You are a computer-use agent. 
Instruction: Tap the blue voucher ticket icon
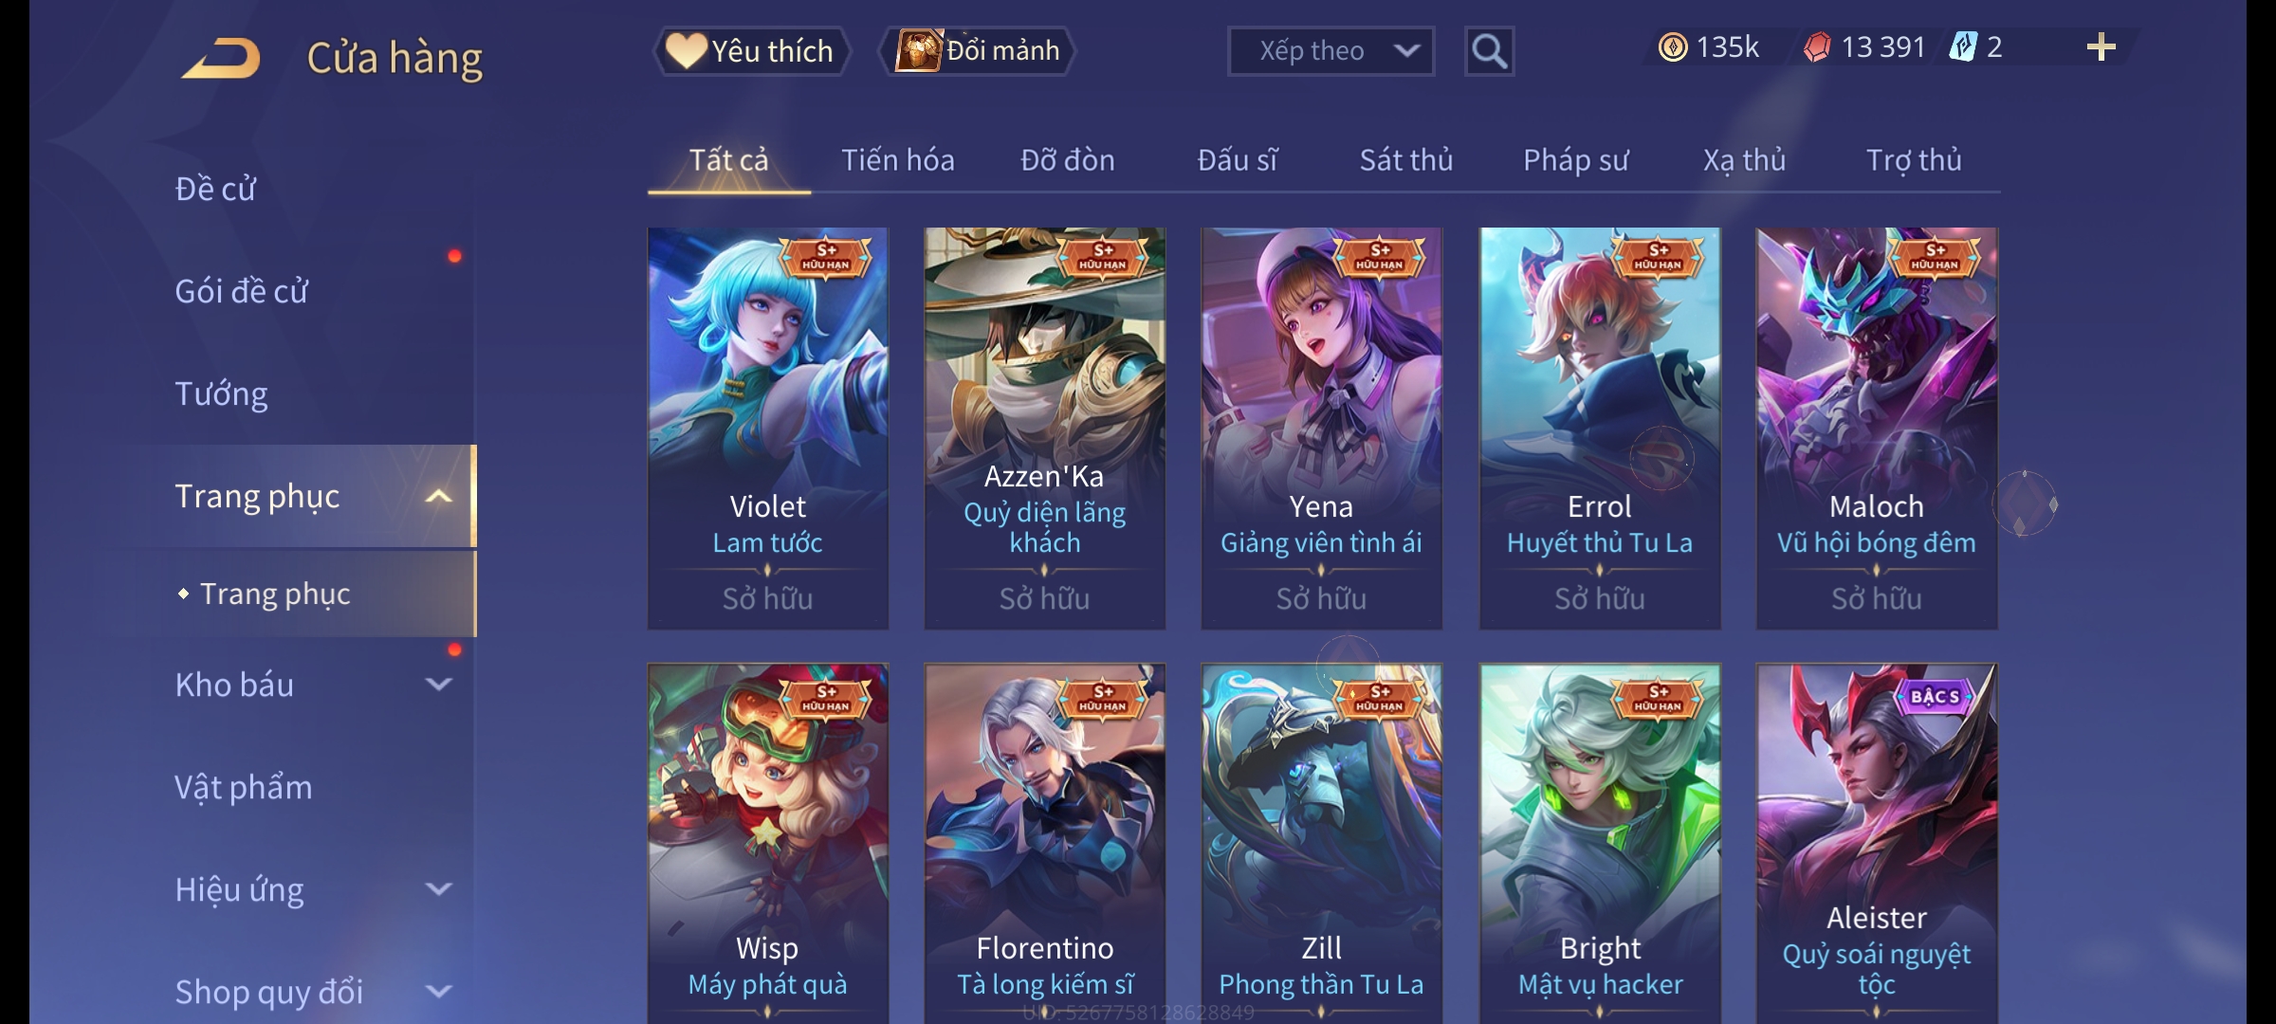coord(1962,46)
